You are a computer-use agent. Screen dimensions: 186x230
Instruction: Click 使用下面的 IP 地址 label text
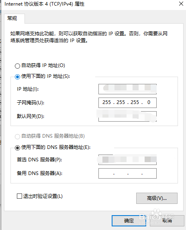pos(46,76)
